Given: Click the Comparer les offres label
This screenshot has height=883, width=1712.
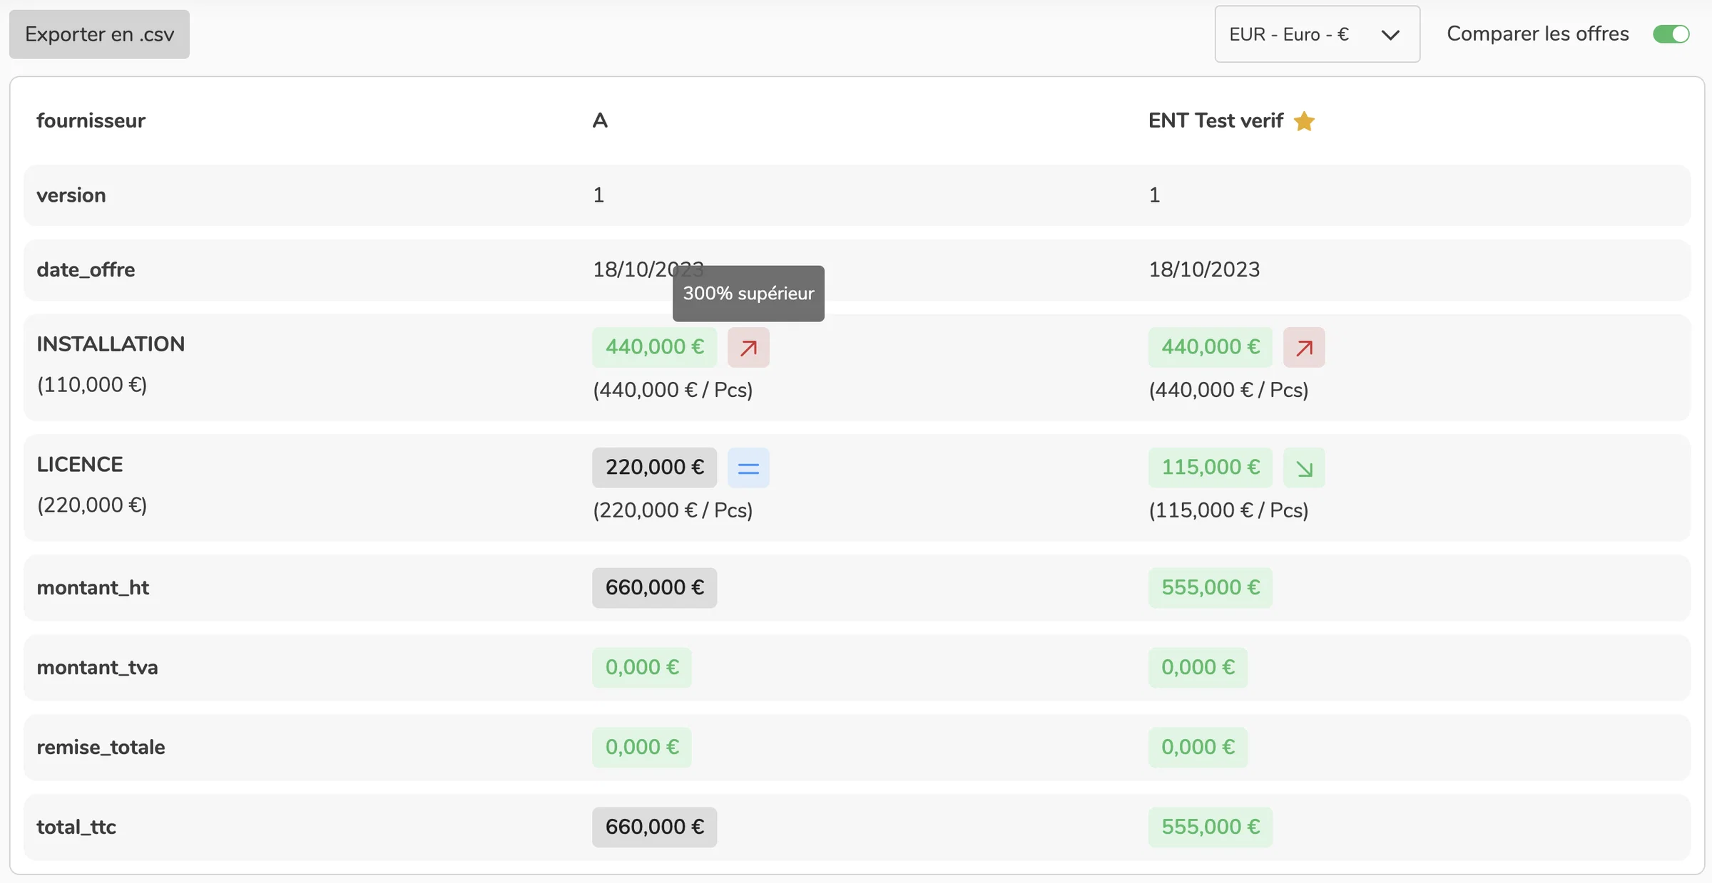Looking at the screenshot, I should point(1537,33).
